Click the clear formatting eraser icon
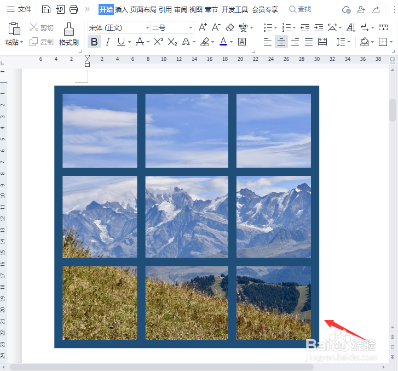398x371 pixels. (230, 27)
